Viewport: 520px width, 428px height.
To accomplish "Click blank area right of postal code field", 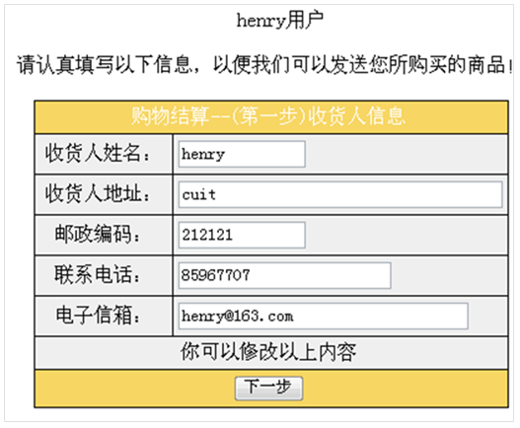I will click(407, 235).
